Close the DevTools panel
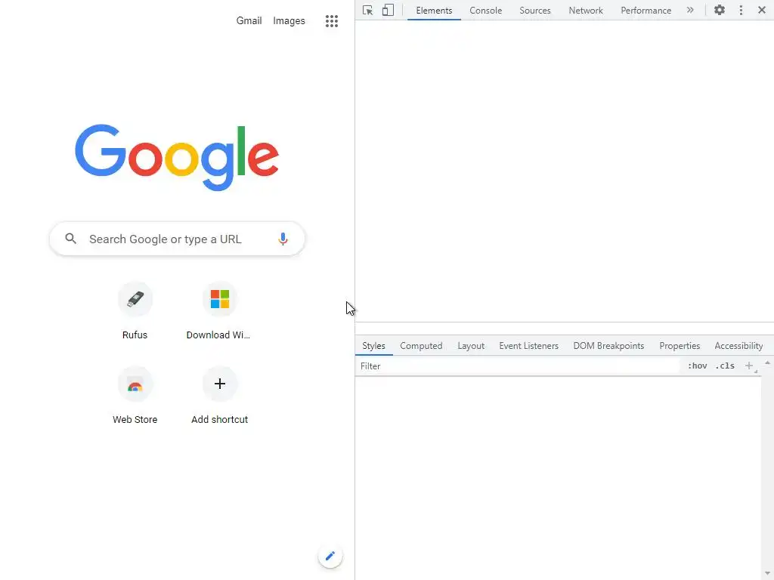Viewport: 774px width, 580px height. [x=762, y=10]
